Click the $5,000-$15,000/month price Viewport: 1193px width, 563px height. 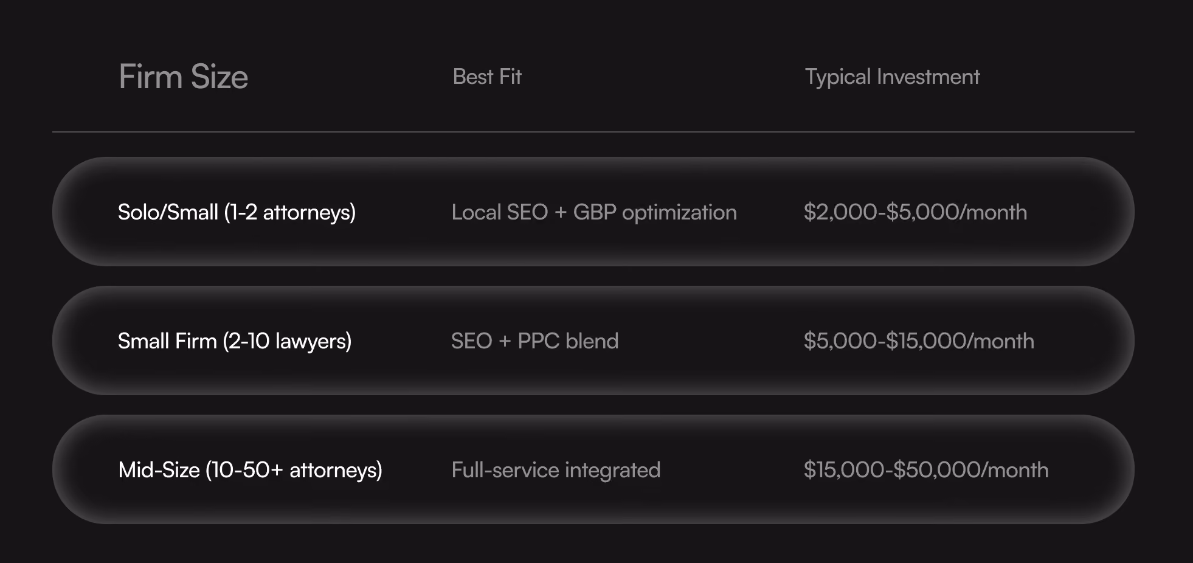pos(919,341)
